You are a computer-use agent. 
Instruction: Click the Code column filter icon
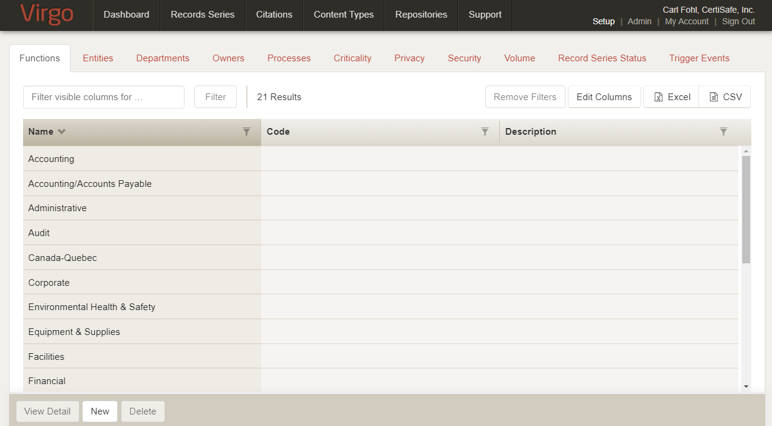tap(485, 132)
